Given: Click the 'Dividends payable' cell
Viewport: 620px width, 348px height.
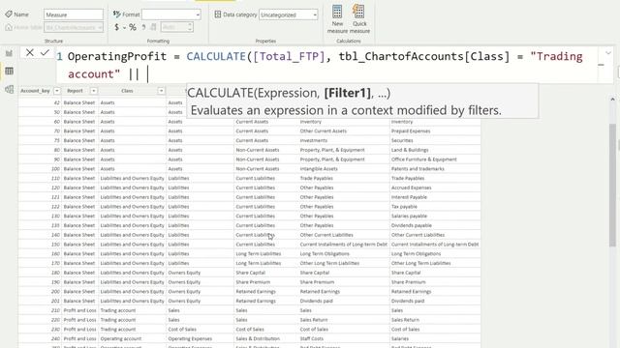Looking at the screenshot, I should pyautogui.click(x=411, y=225).
